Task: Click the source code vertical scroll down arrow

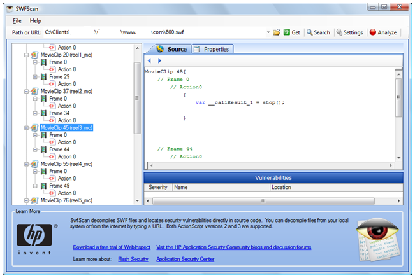Action: (x=398, y=158)
